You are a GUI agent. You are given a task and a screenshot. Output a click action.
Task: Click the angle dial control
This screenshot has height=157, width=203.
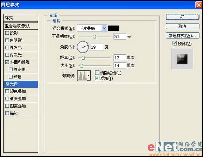(x=83, y=47)
